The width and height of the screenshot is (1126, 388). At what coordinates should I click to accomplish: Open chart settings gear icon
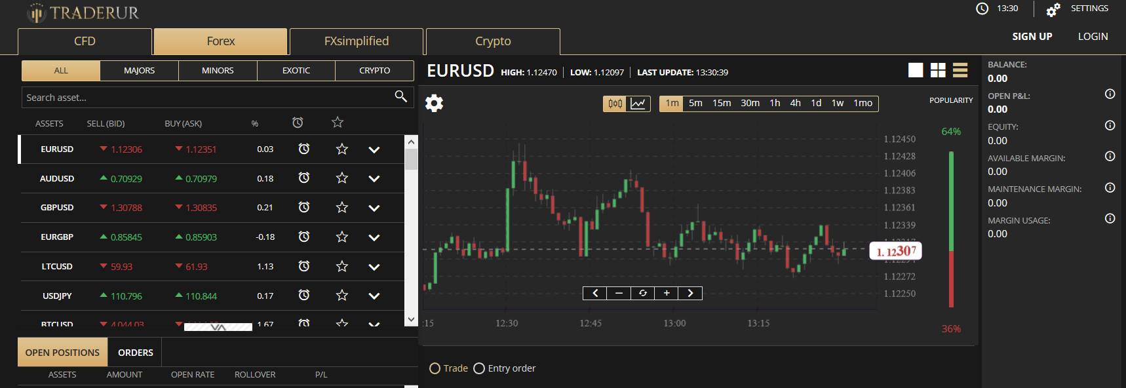click(434, 103)
